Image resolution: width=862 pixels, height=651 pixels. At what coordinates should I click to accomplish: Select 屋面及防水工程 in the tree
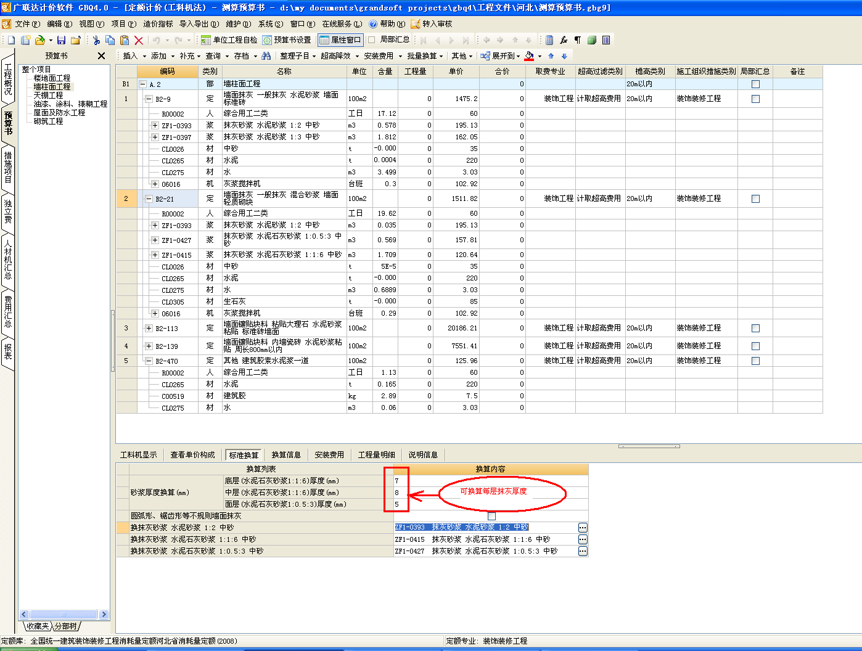(59, 113)
